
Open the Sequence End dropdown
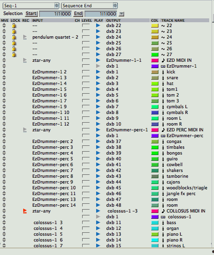tap(89, 6)
